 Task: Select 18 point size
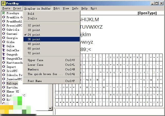pyautogui.click(x=52, y=30)
